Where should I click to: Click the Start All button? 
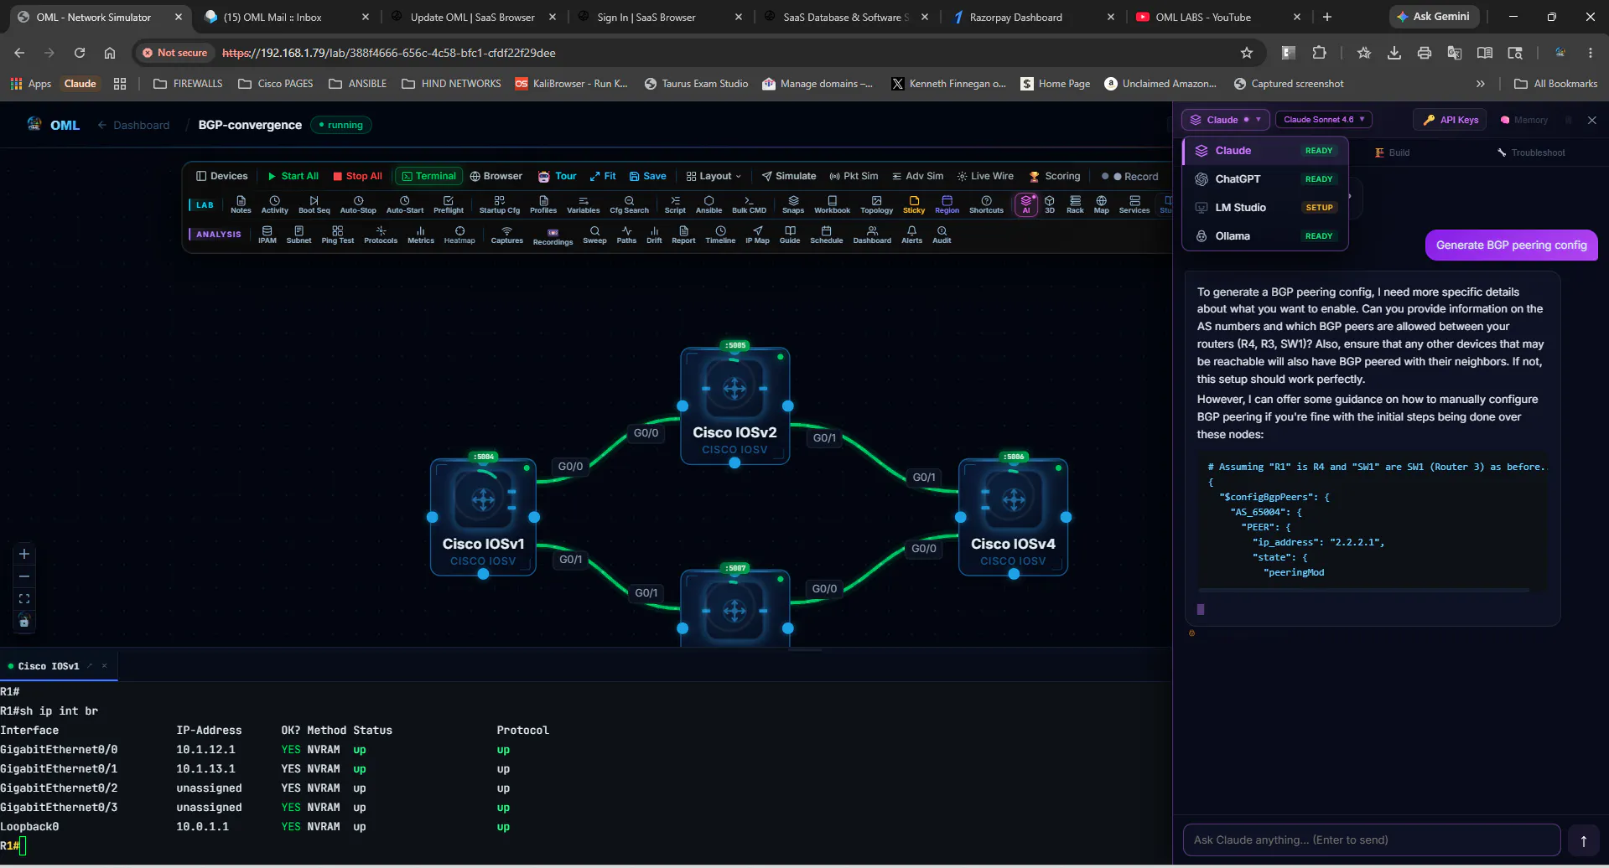[x=293, y=176]
